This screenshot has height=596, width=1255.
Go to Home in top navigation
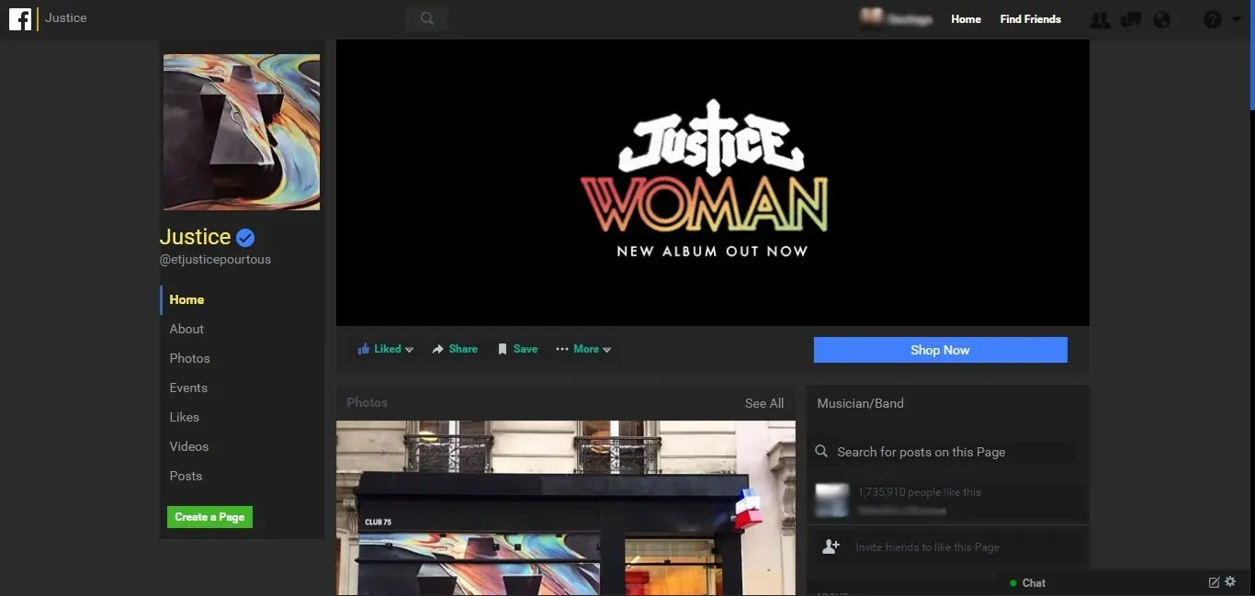point(966,19)
